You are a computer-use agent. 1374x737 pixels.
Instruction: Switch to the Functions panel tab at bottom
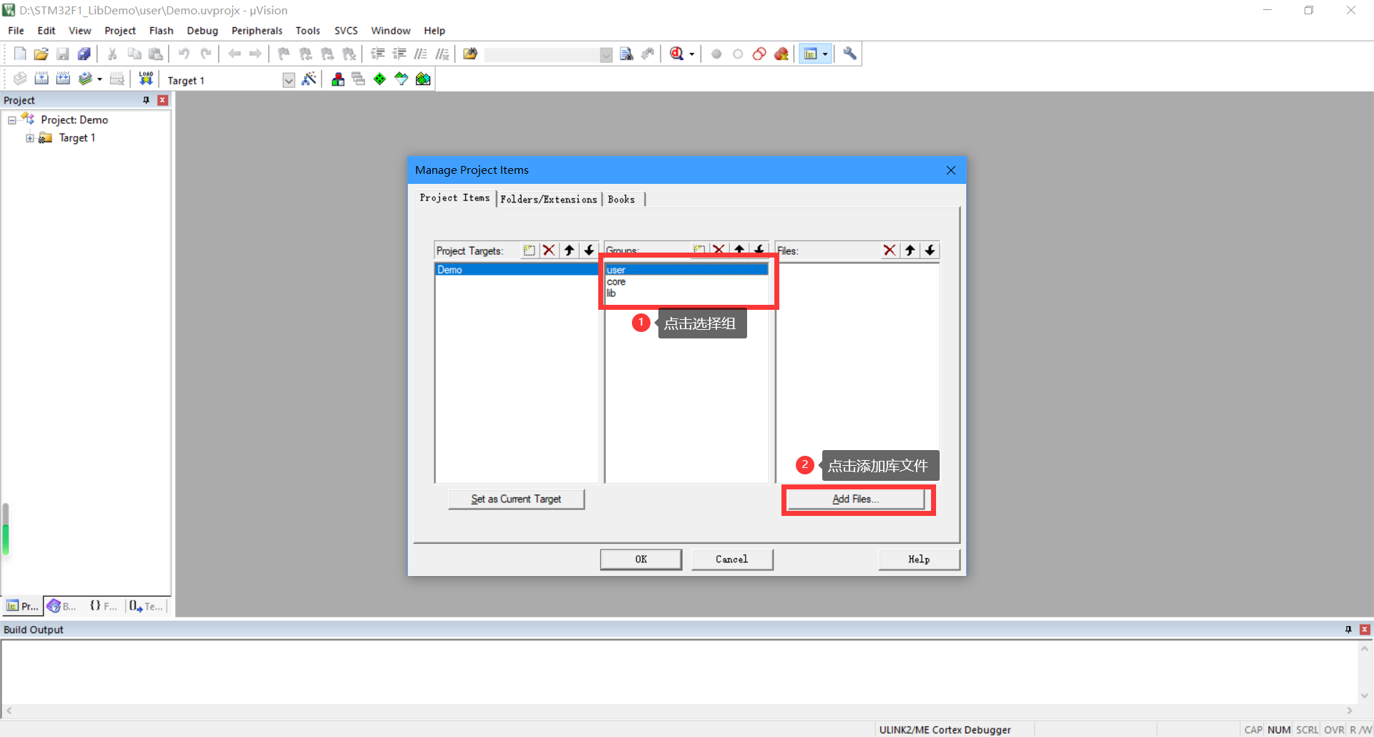pyautogui.click(x=104, y=606)
